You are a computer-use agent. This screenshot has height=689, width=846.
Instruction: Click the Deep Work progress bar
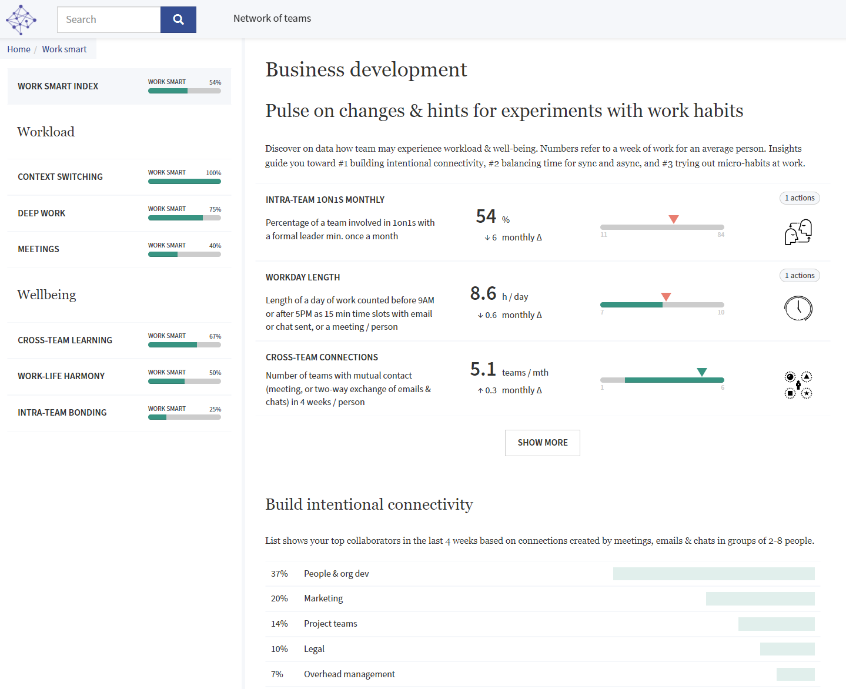pos(184,218)
